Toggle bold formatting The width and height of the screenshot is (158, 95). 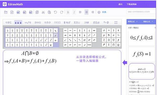(x=68, y=12)
